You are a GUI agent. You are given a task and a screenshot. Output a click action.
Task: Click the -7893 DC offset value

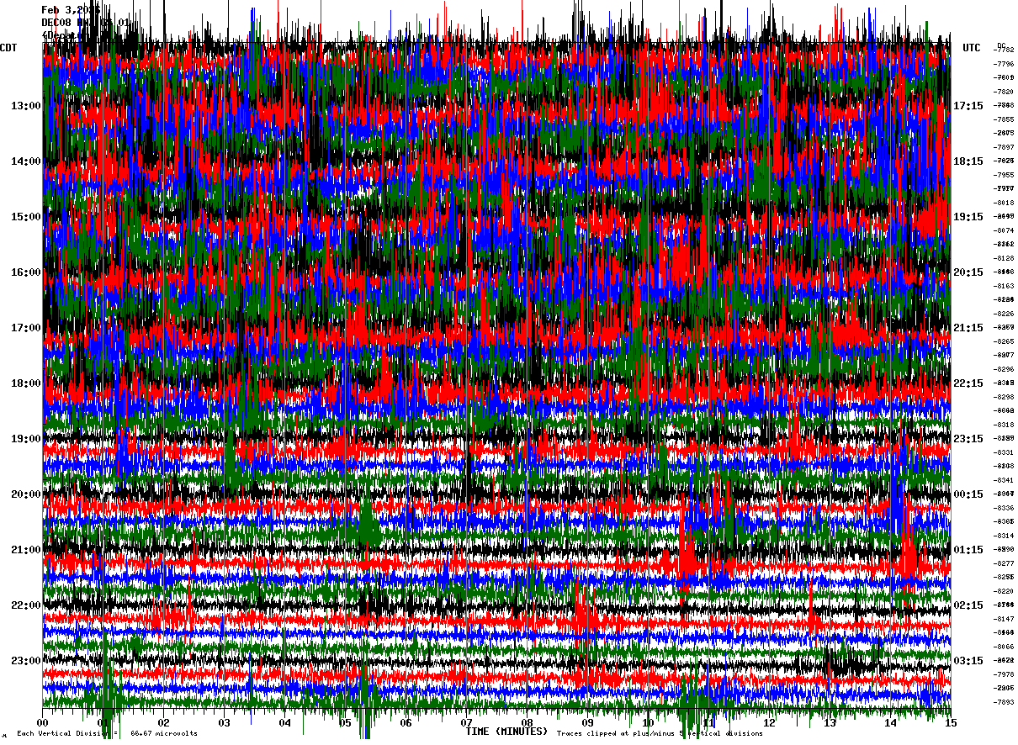point(1003,702)
